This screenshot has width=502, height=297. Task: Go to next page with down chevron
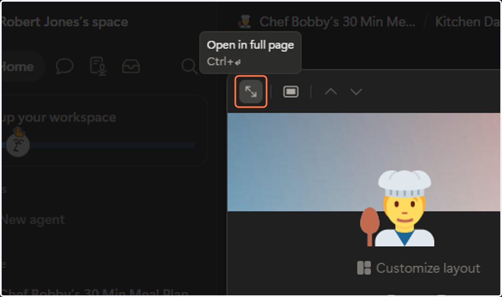356,91
